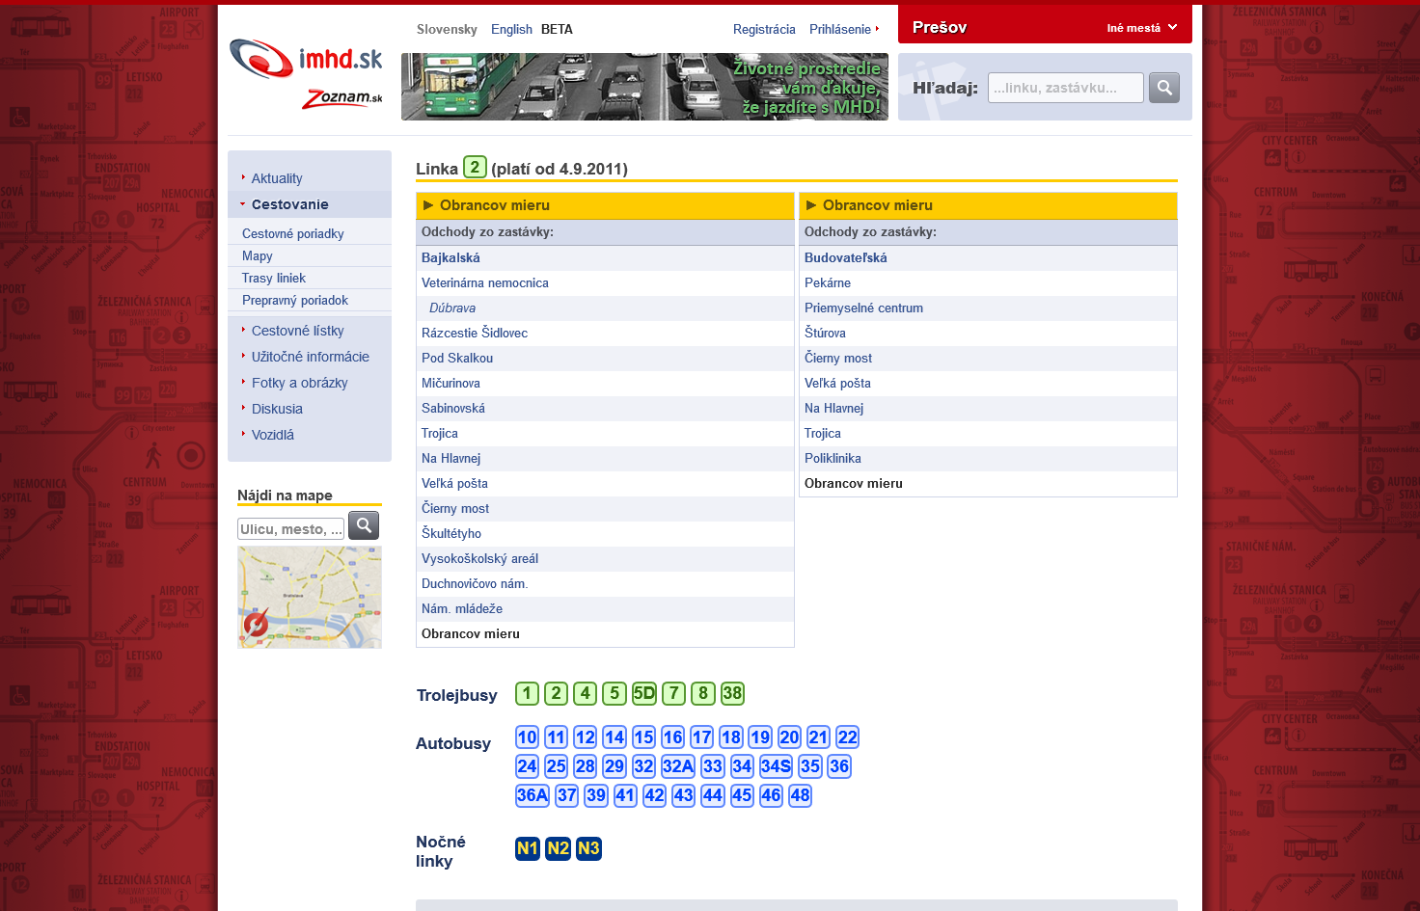
Task: Select trolleybus line 38 badge
Action: point(732,693)
